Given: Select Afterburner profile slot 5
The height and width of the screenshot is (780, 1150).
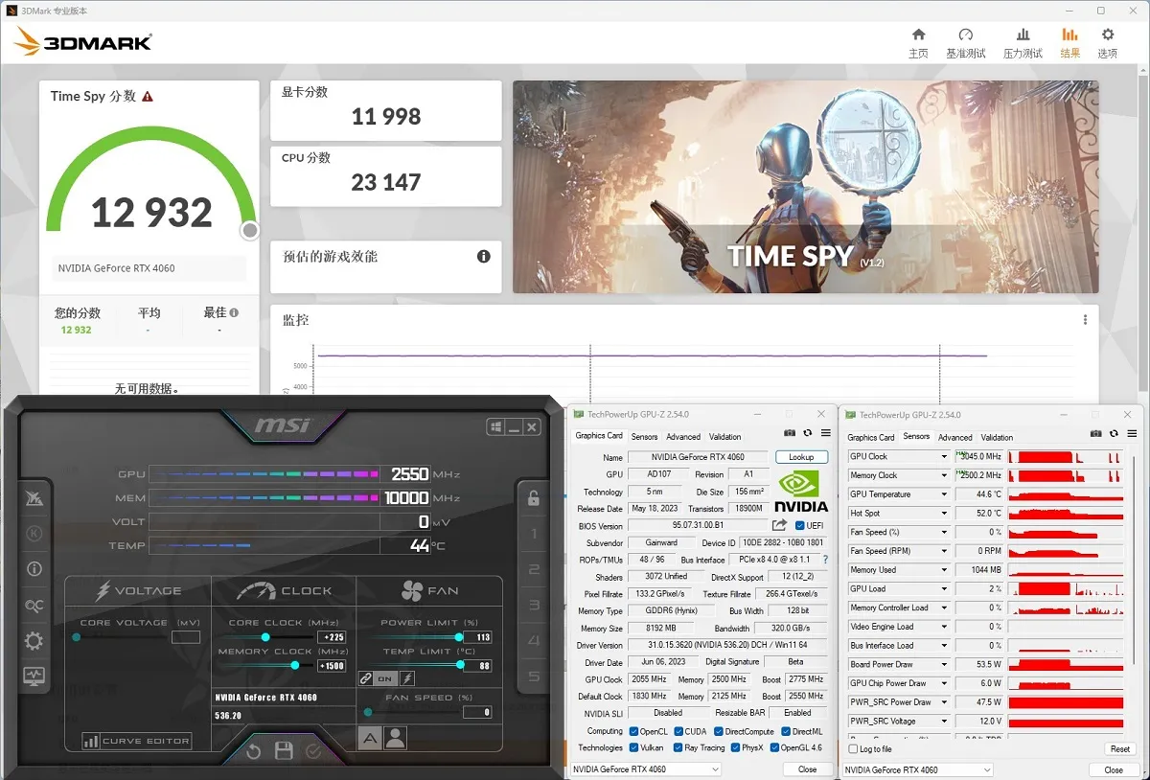Looking at the screenshot, I should 534,677.
